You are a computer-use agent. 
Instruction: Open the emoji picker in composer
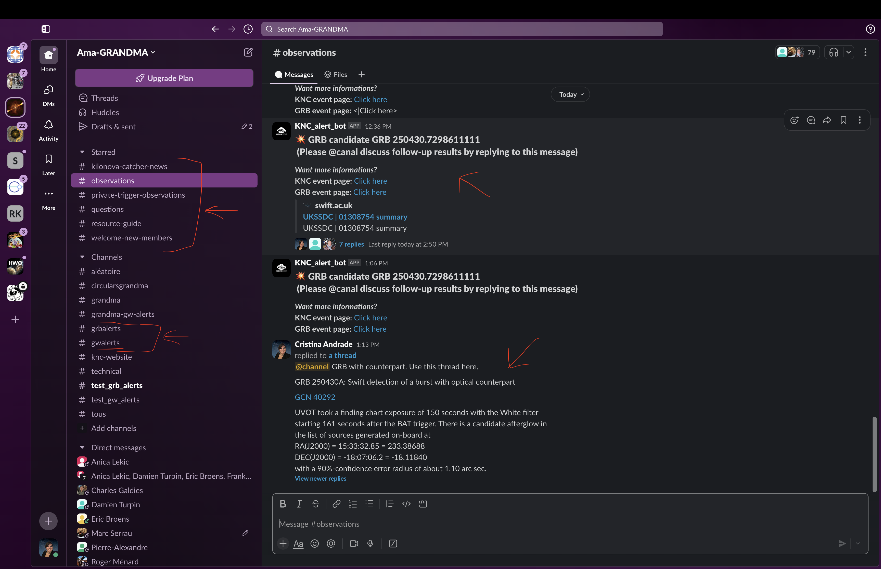click(315, 544)
